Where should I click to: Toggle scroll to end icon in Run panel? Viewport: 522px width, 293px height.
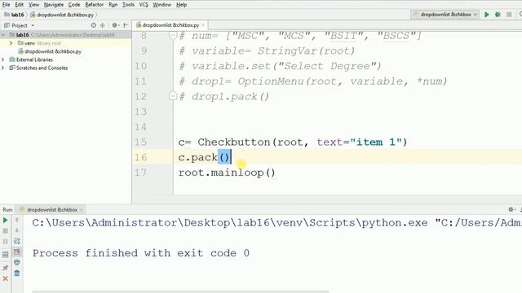[x=17, y=251]
